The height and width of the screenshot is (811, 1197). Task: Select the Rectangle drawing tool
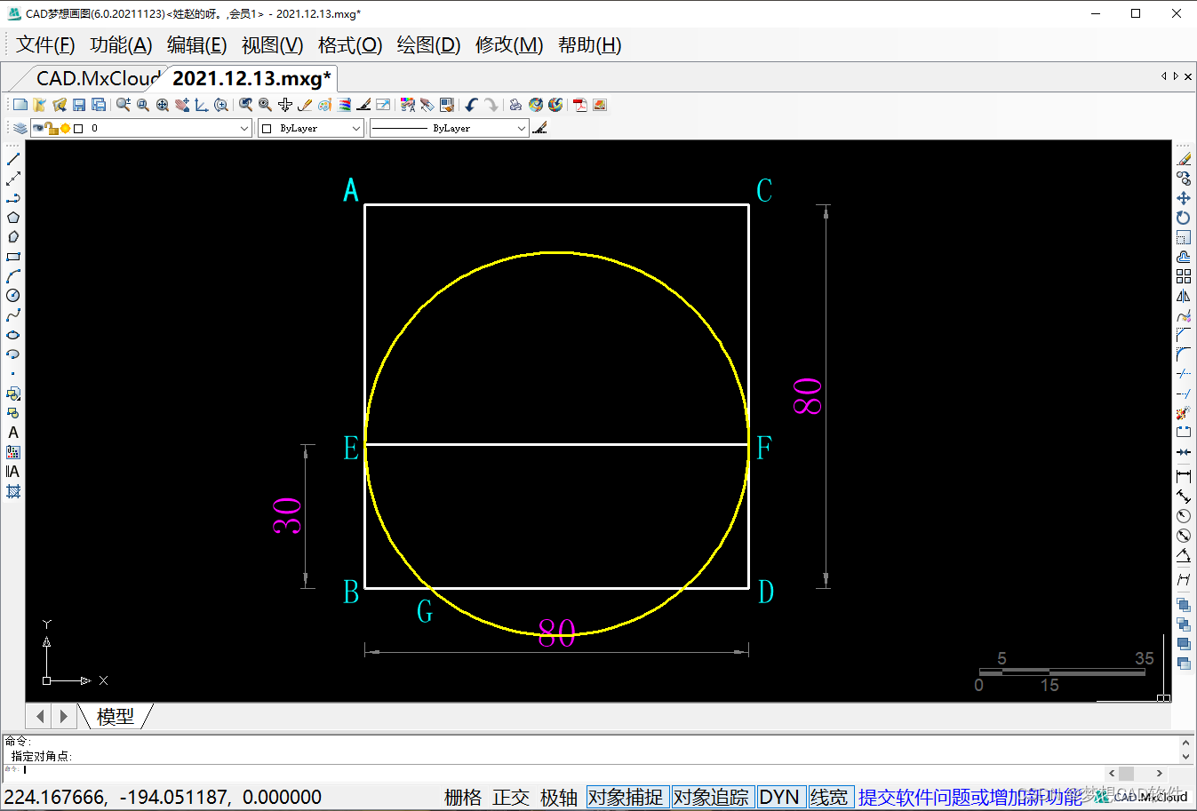[x=13, y=257]
